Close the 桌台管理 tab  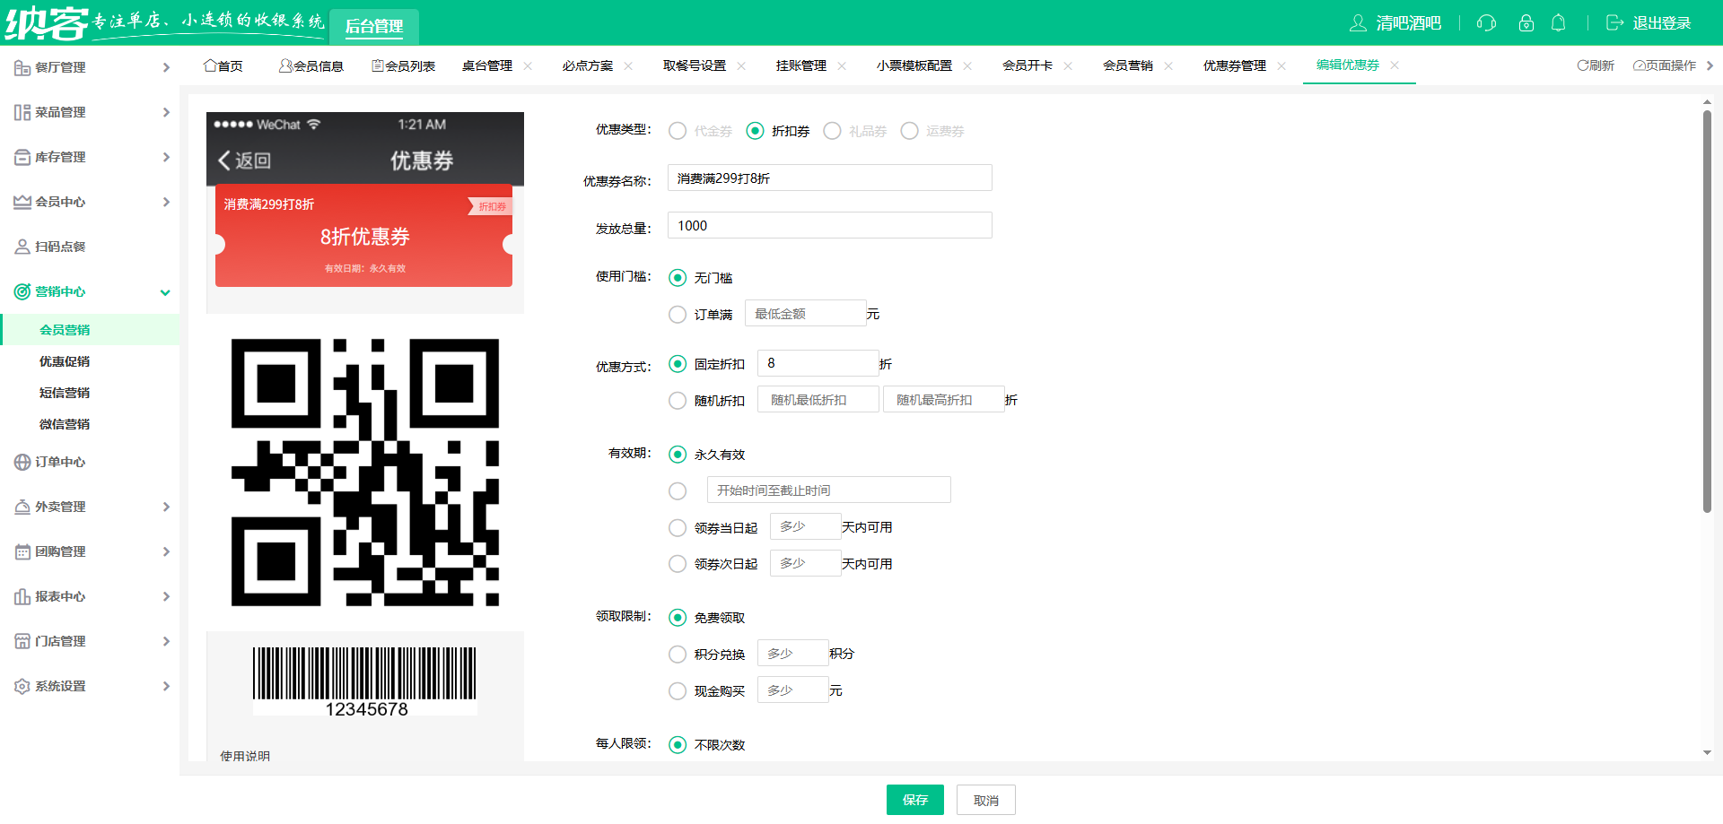point(528,65)
